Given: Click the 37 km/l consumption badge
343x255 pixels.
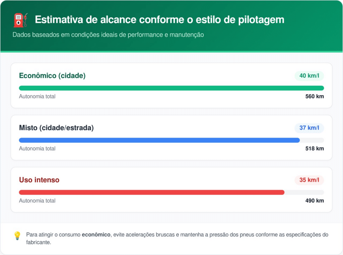Looking at the screenshot, I should click(309, 128).
